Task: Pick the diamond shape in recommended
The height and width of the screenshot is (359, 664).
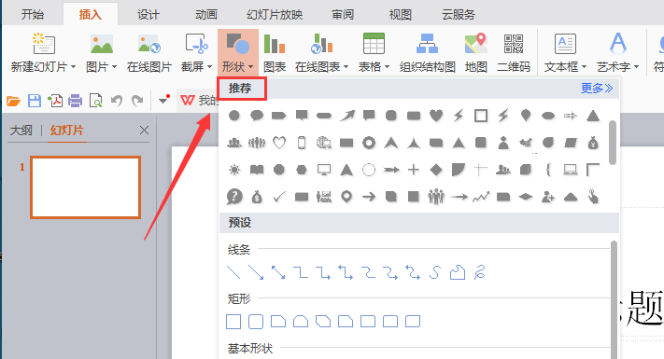Action: point(436,170)
